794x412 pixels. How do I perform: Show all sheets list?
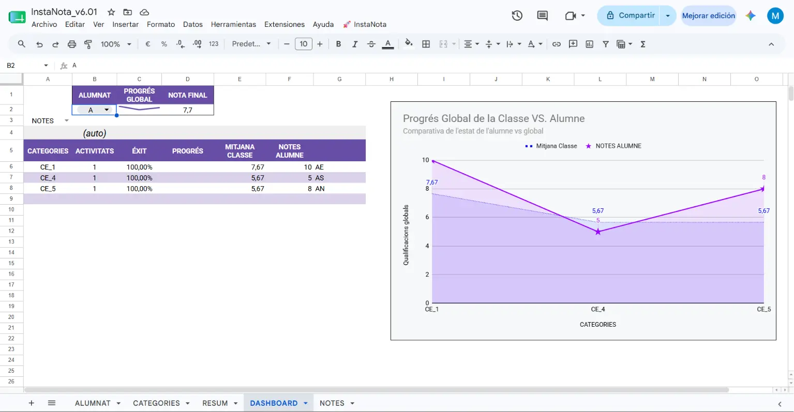tap(52, 403)
